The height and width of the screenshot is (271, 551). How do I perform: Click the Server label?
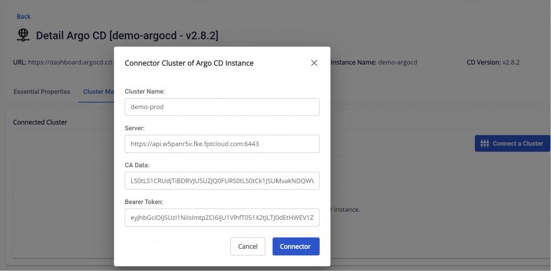coord(135,128)
